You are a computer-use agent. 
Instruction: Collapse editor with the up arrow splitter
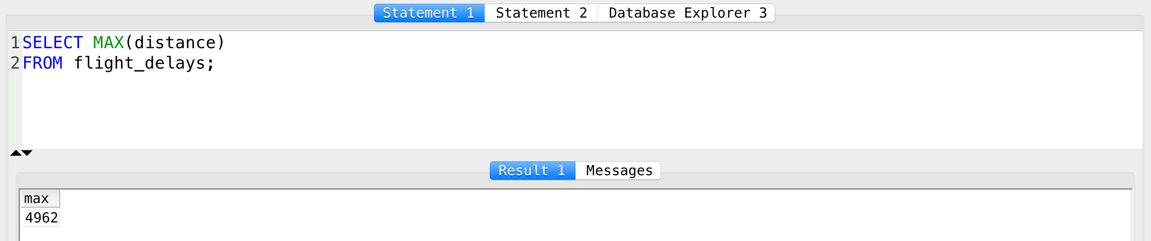coord(16,153)
